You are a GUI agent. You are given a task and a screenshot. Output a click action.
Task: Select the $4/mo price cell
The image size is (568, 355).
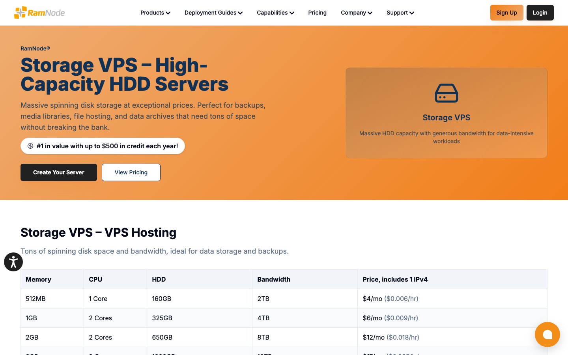point(452,299)
